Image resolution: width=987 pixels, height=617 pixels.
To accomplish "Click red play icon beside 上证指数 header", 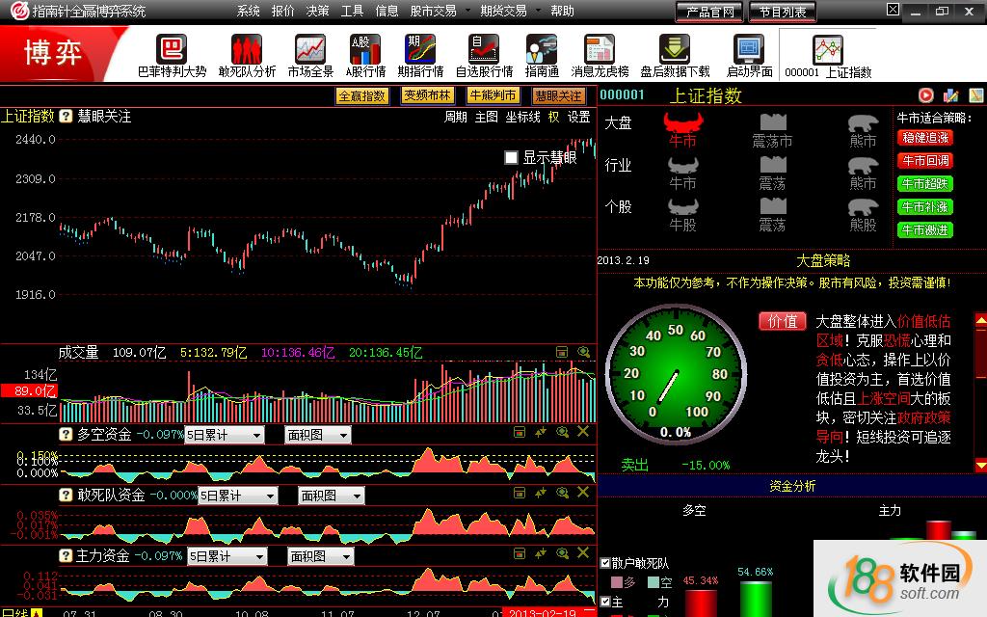I will tap(925, 94).
